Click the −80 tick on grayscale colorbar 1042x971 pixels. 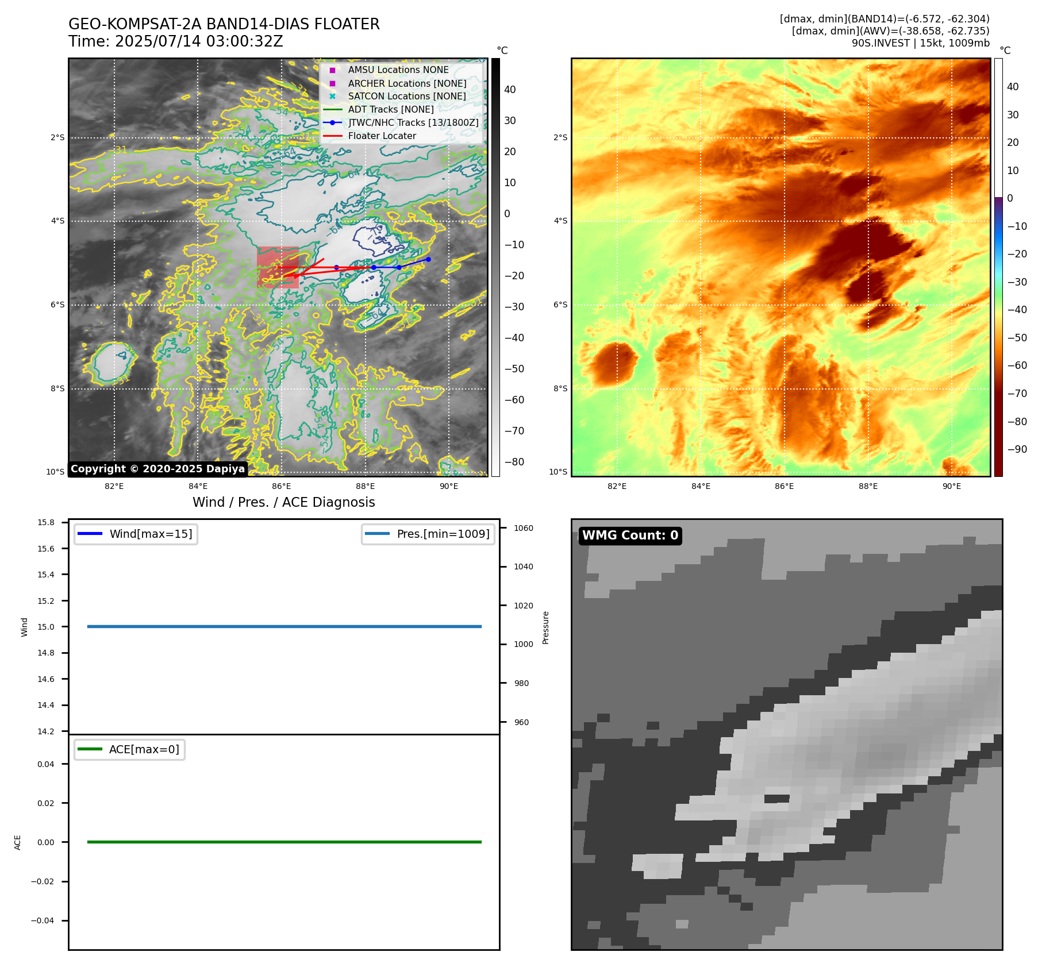click(514, 462)
